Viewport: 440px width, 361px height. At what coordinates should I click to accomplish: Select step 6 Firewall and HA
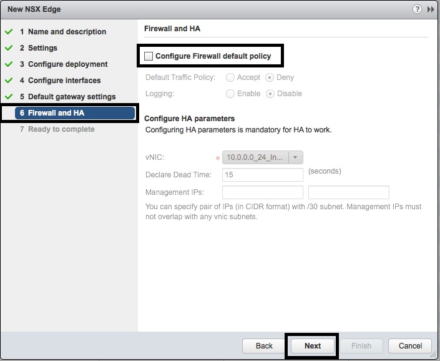[56, 113]
